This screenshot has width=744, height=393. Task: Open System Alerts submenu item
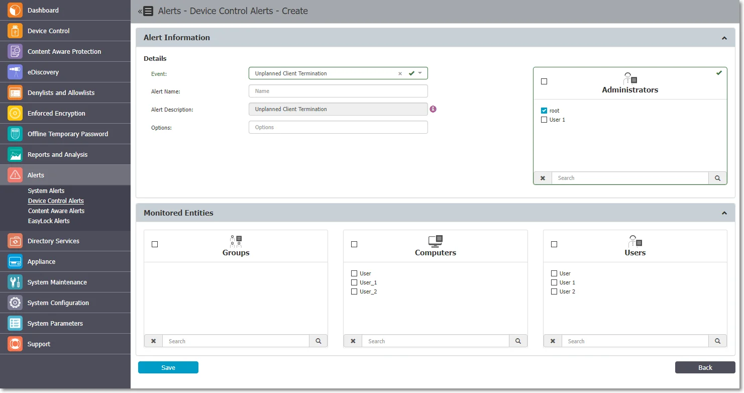46,190
